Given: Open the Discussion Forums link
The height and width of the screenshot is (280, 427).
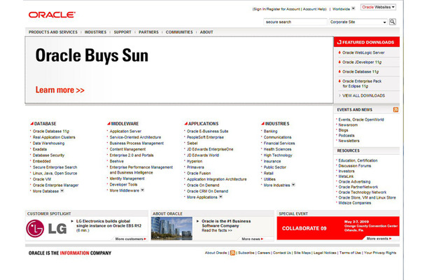Looking at the screenshot, I should click(x=355, y=166).
